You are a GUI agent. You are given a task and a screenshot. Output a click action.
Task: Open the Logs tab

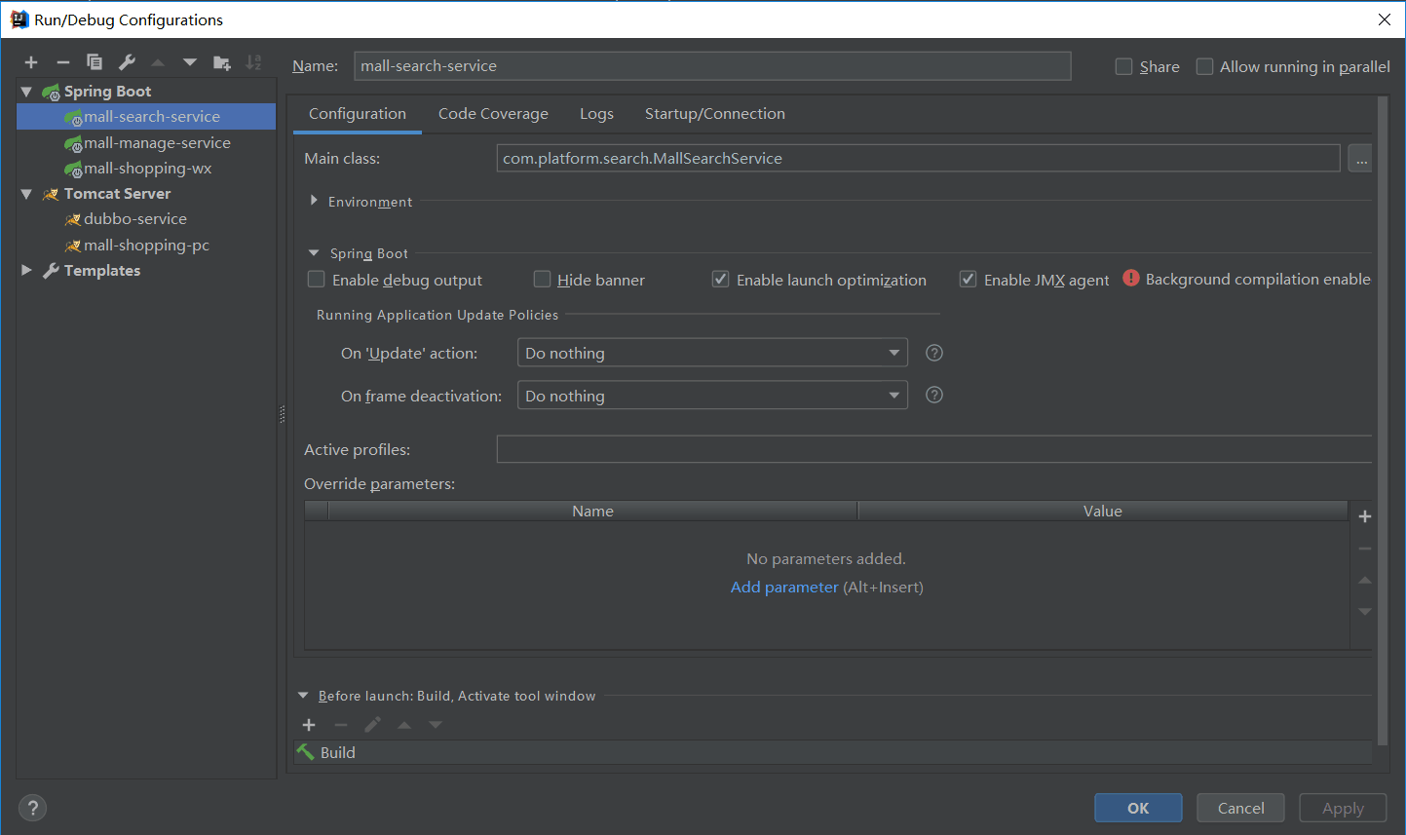[x=596, y=114]
